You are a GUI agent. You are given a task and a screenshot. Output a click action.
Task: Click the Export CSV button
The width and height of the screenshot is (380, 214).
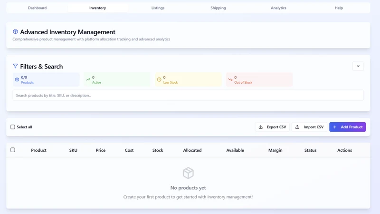pos(272,127)
